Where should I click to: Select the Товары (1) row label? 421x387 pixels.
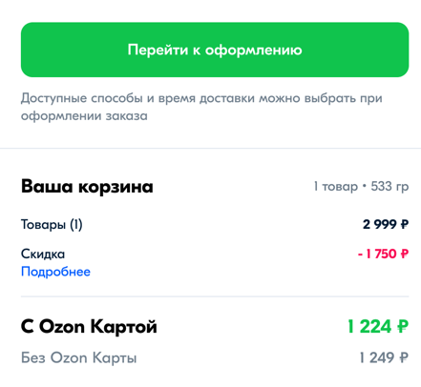tap(52, 225)
